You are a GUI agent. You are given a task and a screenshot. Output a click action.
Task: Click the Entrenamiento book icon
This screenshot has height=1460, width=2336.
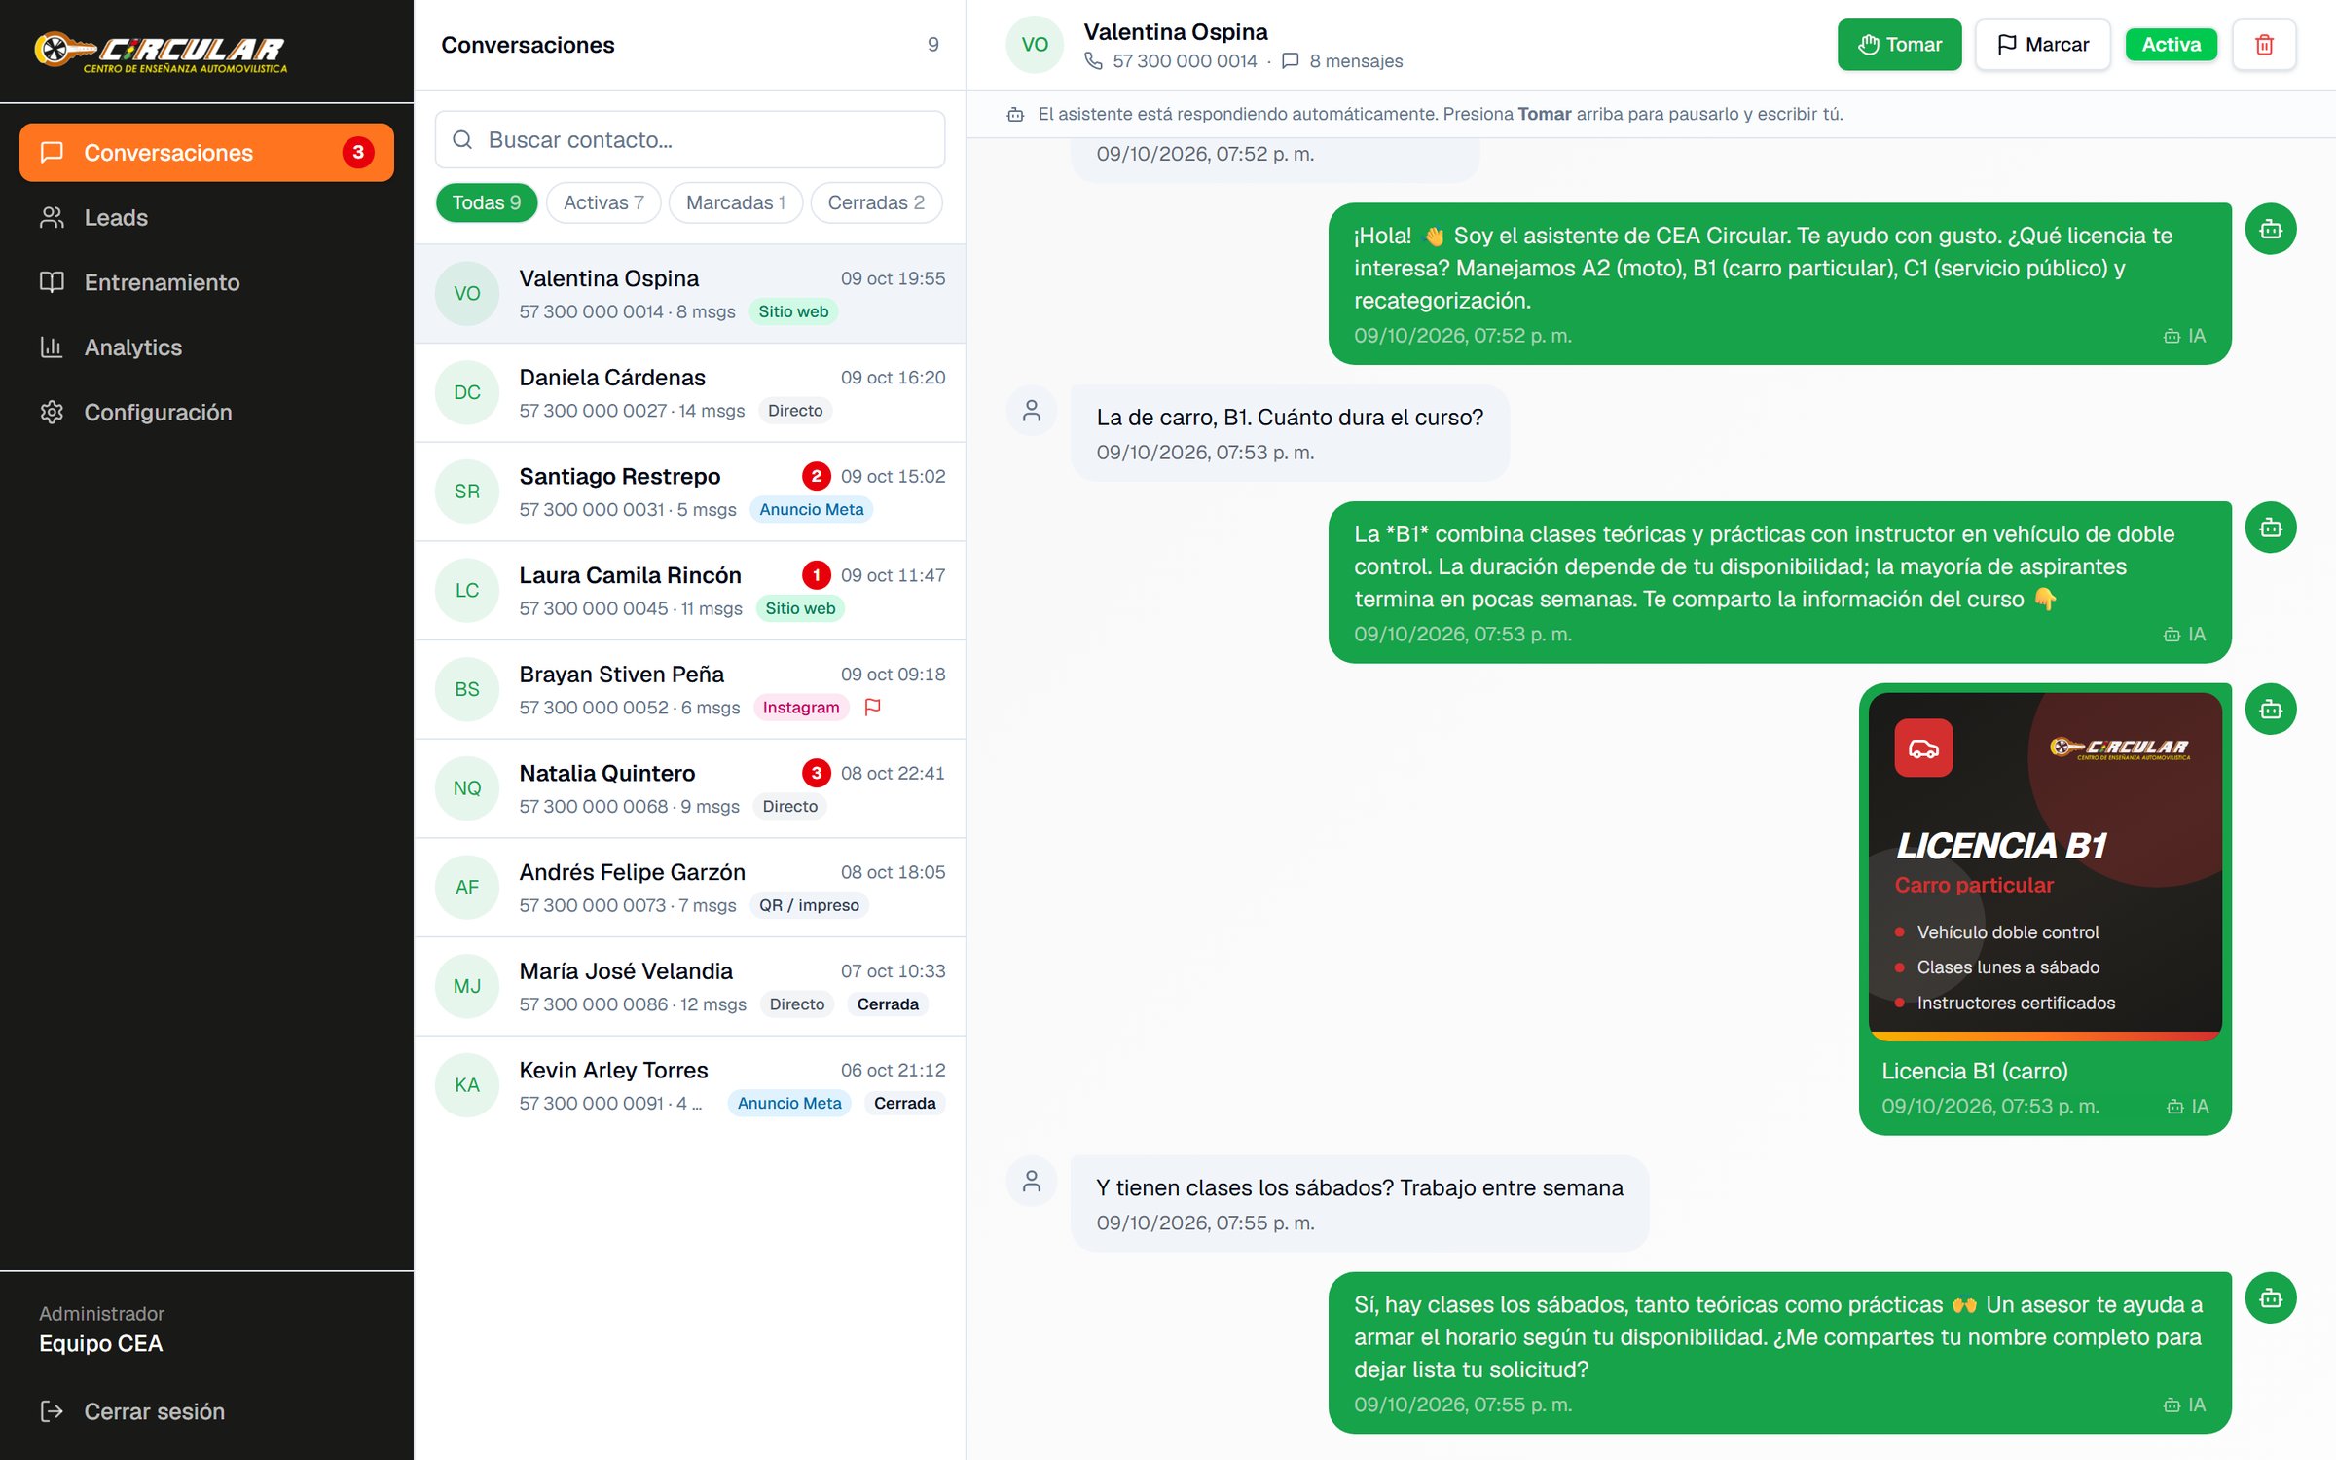click(52, 282)
